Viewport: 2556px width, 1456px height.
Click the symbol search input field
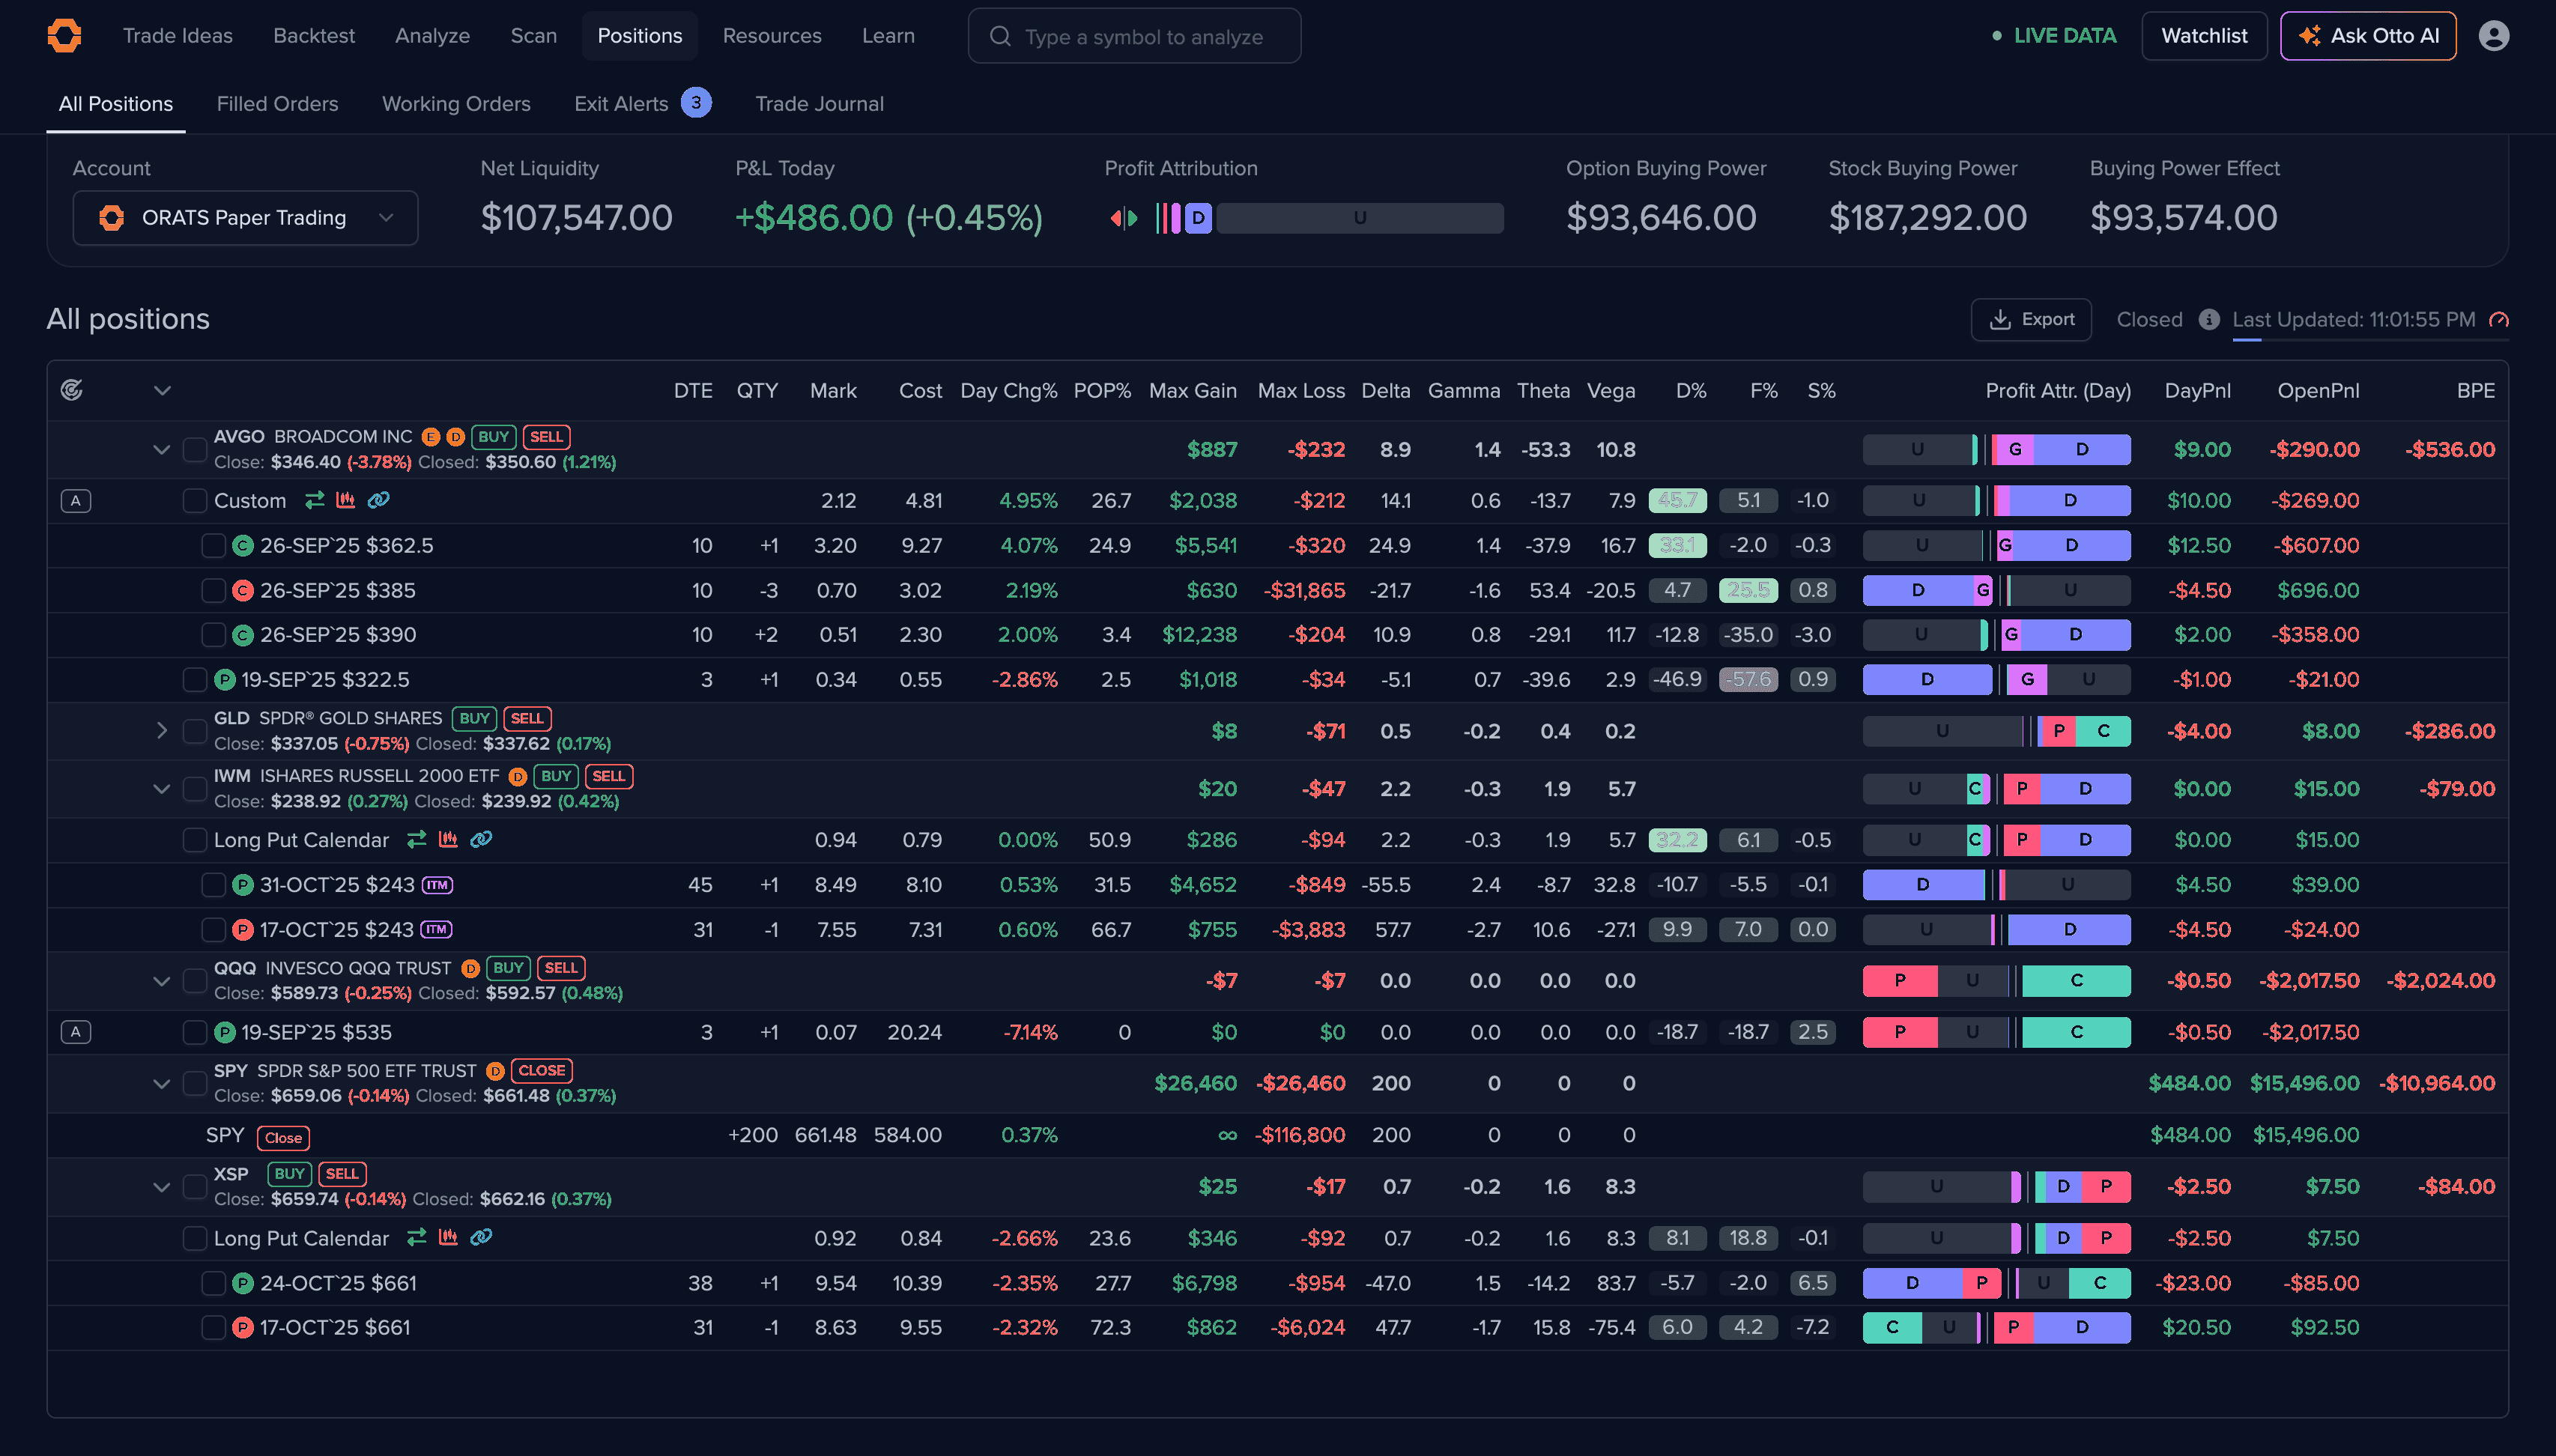pos(1134,36)
